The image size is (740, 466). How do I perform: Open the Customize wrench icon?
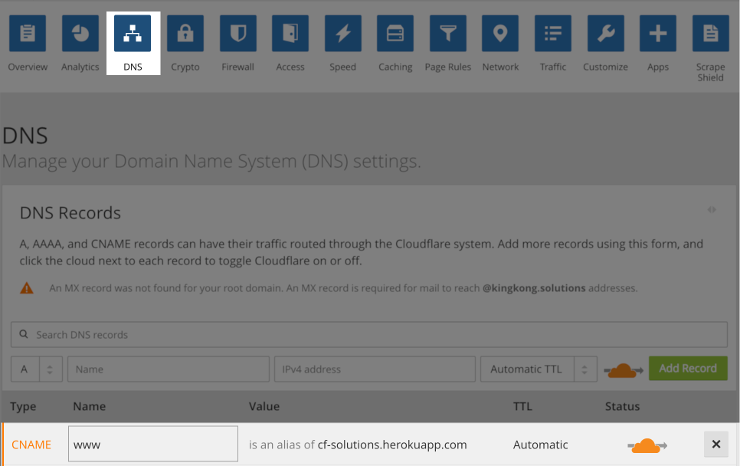coord(605,34)
